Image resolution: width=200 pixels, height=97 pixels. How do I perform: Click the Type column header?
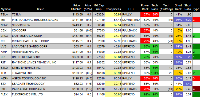coord(196,9)
